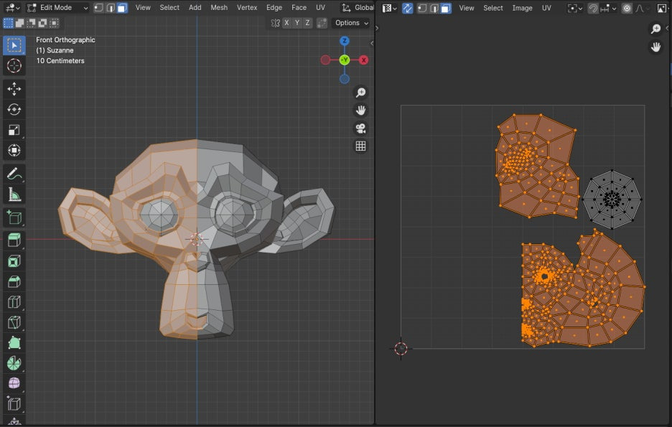The image size is (672, 427).
Task: Enable face select mode in 3D viewport
Action: 122,8
